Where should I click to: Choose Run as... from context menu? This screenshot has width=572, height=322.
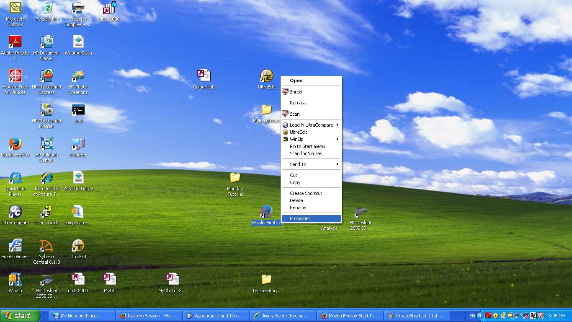pos(299,103)
